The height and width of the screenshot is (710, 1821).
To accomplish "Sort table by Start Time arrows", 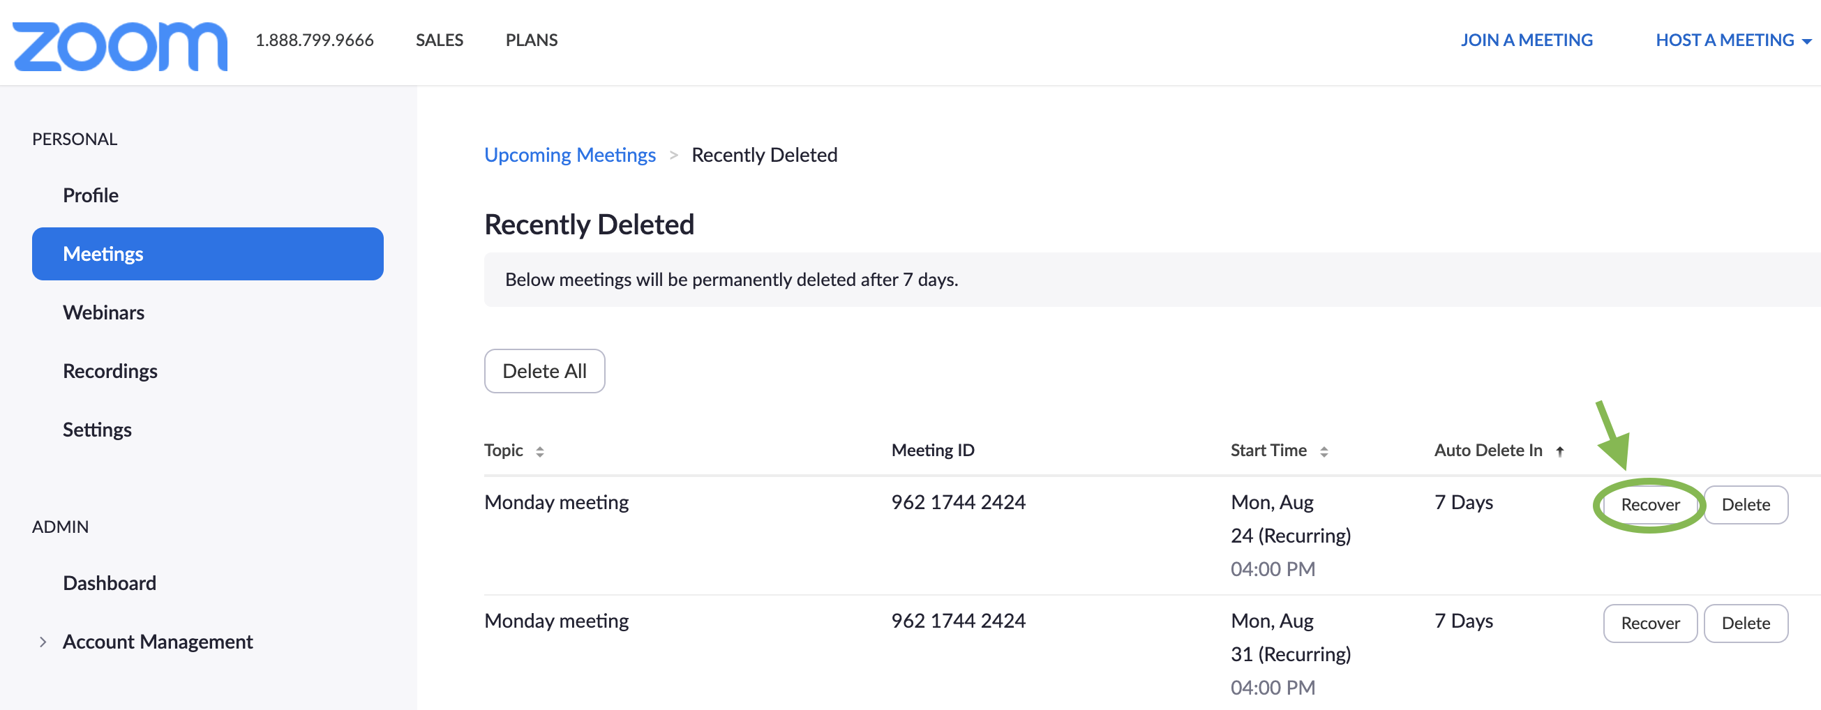I will coord(1324,451).
